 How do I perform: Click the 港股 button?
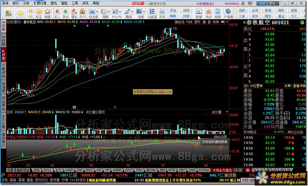pos(294,10)
